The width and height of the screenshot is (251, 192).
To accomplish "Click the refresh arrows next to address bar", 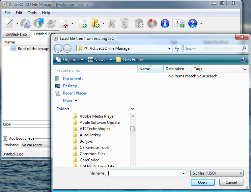I will click(x=177, y=48).
